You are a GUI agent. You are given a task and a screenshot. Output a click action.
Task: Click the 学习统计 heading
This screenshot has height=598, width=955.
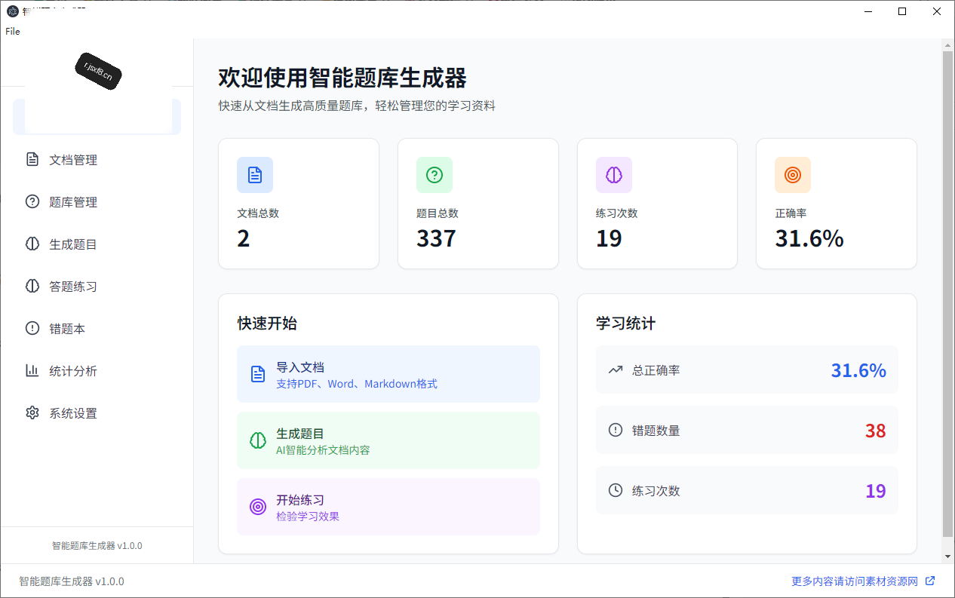point(626,324)
